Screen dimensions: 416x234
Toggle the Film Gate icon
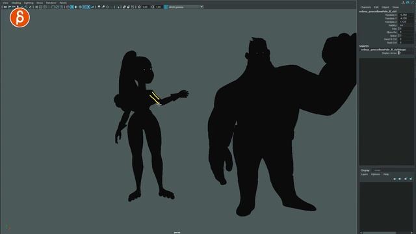pos(40,7)
